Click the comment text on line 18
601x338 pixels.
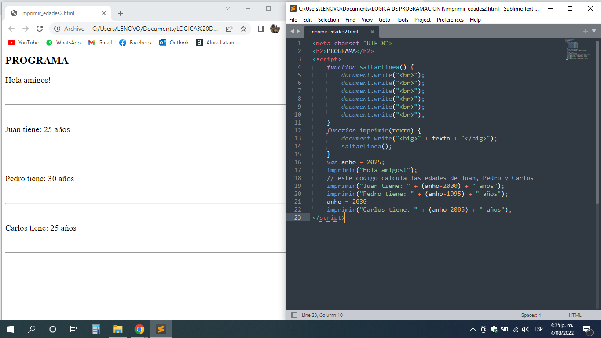pyautogui.click(x=430, y=178)
